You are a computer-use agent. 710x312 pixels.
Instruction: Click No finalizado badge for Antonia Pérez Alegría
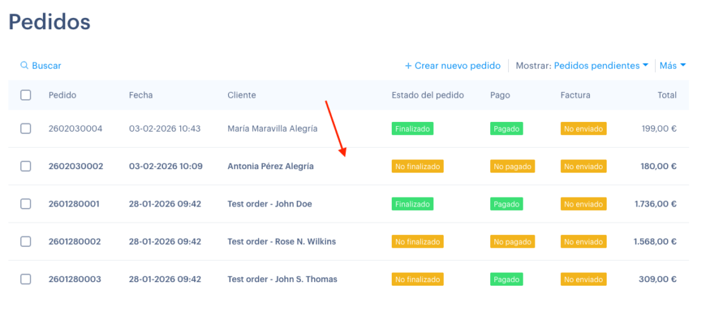click(x=417, y=166)
